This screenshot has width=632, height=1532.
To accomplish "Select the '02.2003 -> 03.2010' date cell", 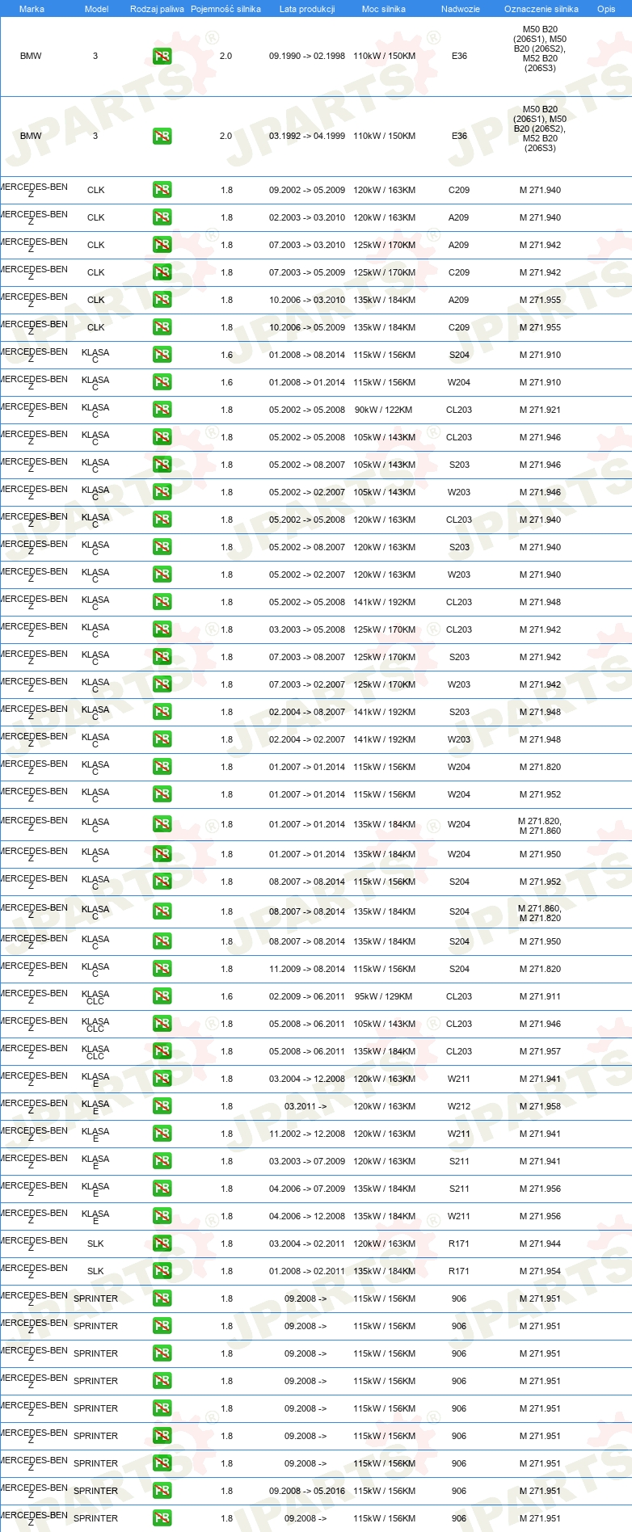I will click(x=307, y=217).
